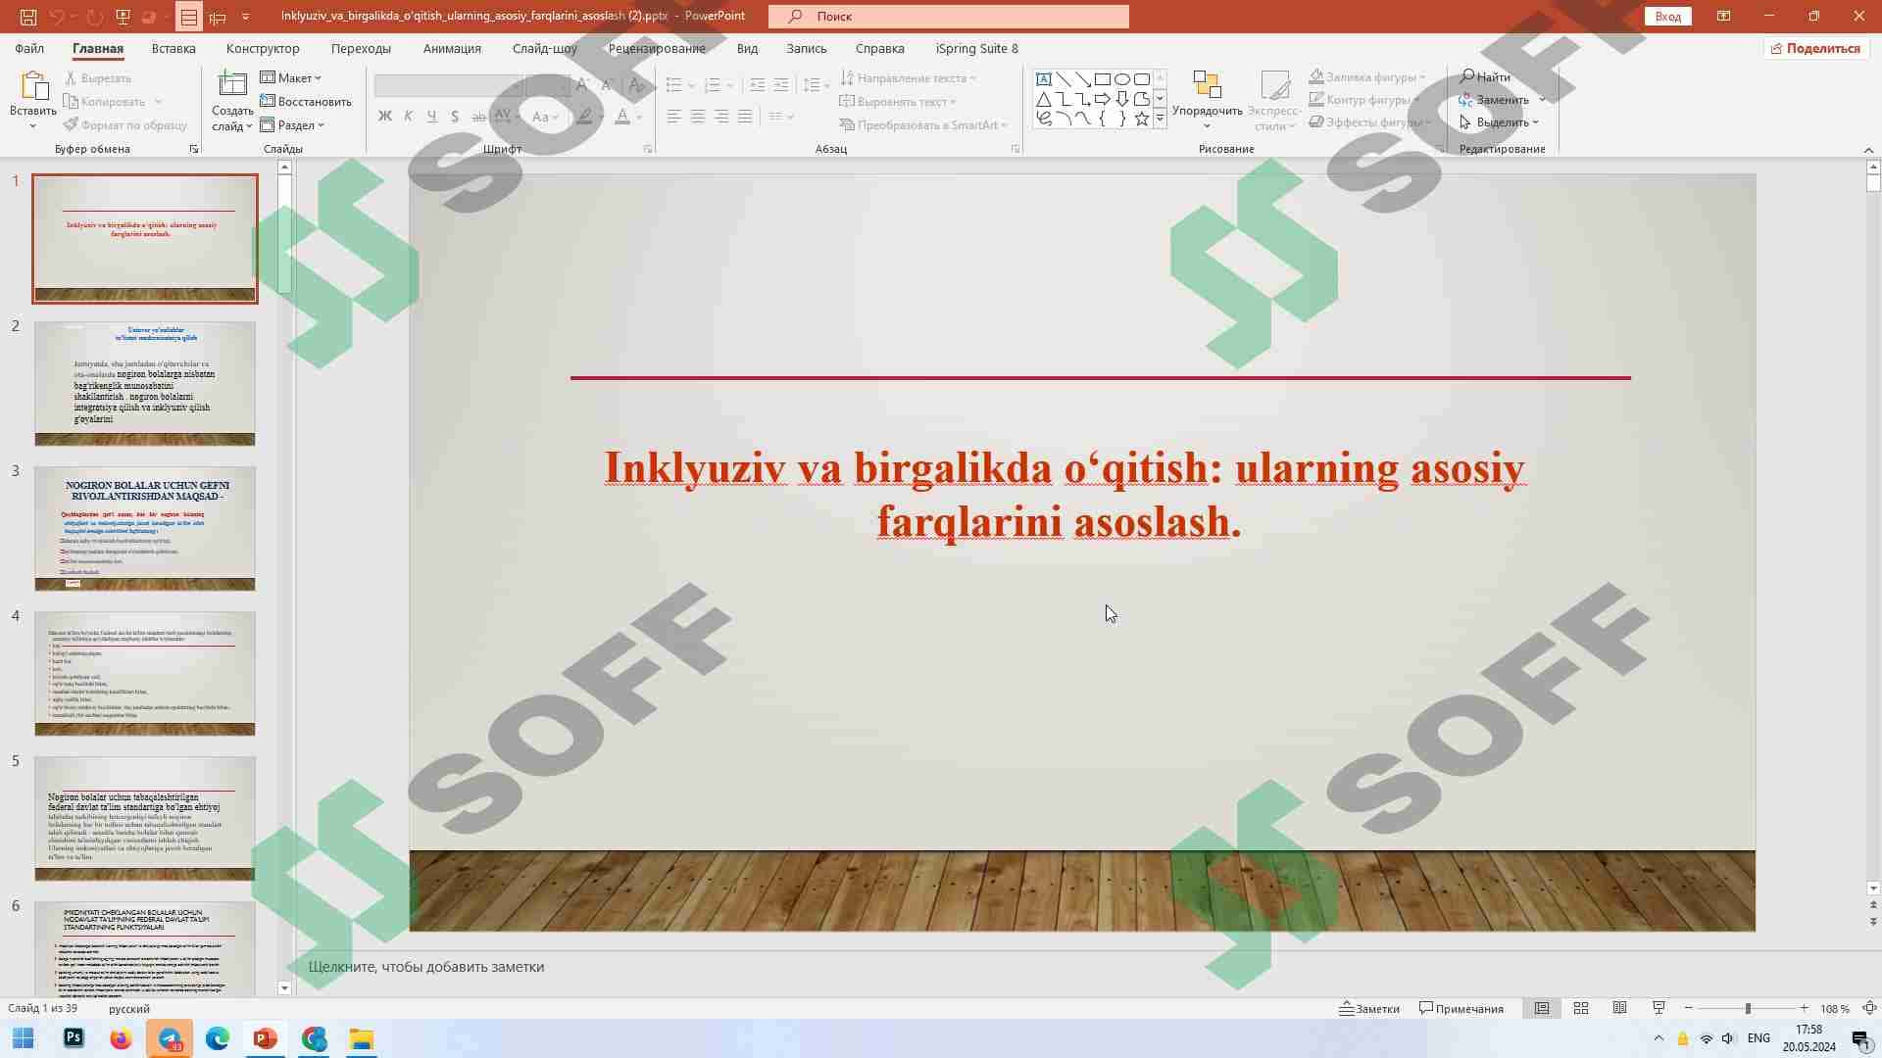Viewport: 1882px width, 1058px height.
Task: Toggle underline Ч formatting
Action: (432, 117)
